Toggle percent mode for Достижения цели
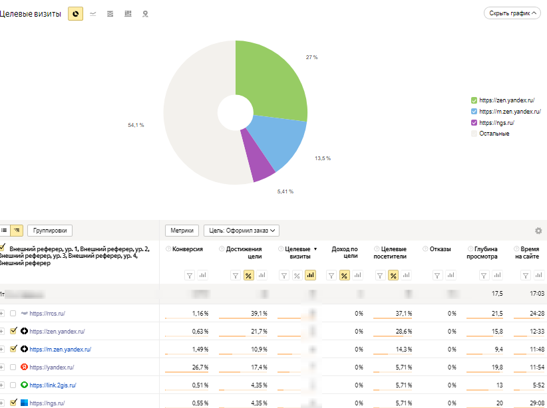 [x=248, y=276]
